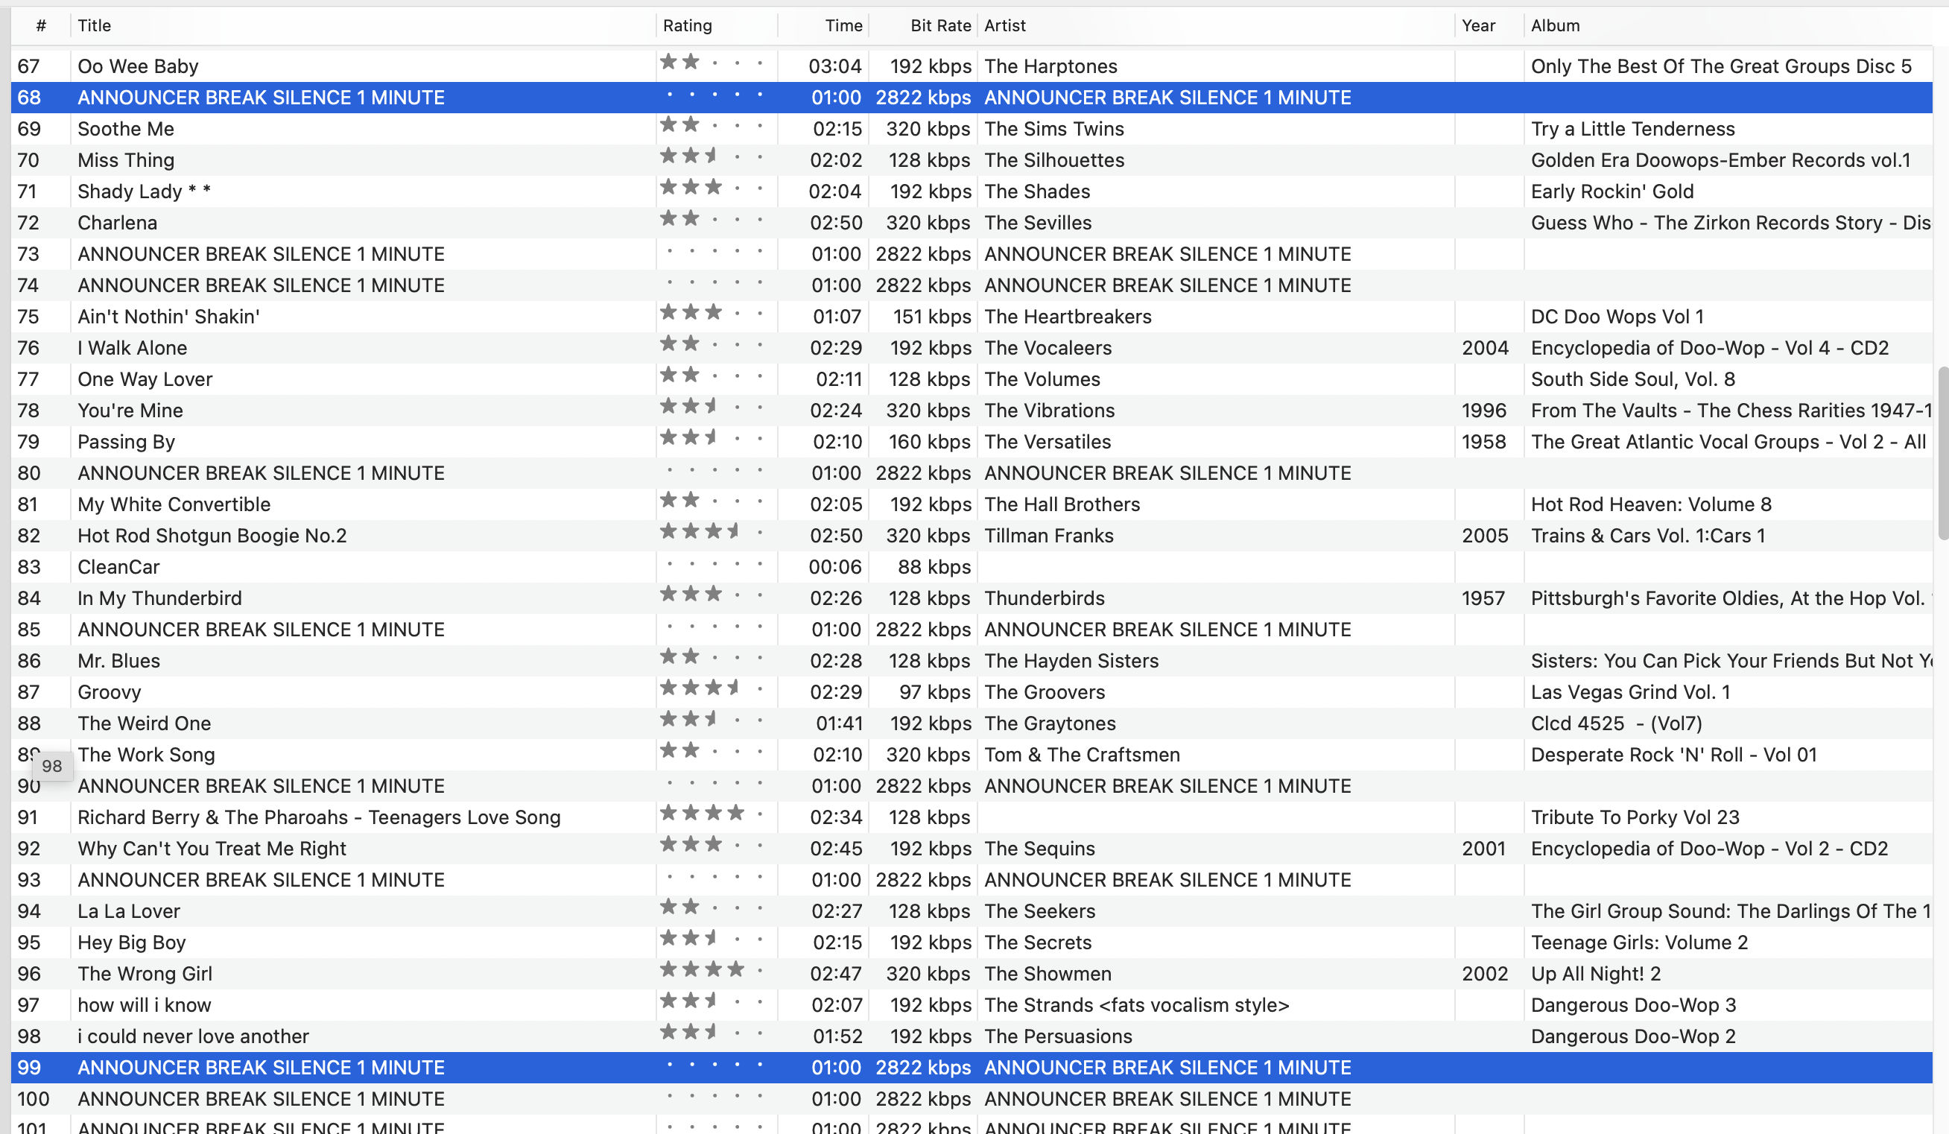Click the Bit Rate column header
Viewport: 1949px width, 1134px height.
[x=939, y=25]
